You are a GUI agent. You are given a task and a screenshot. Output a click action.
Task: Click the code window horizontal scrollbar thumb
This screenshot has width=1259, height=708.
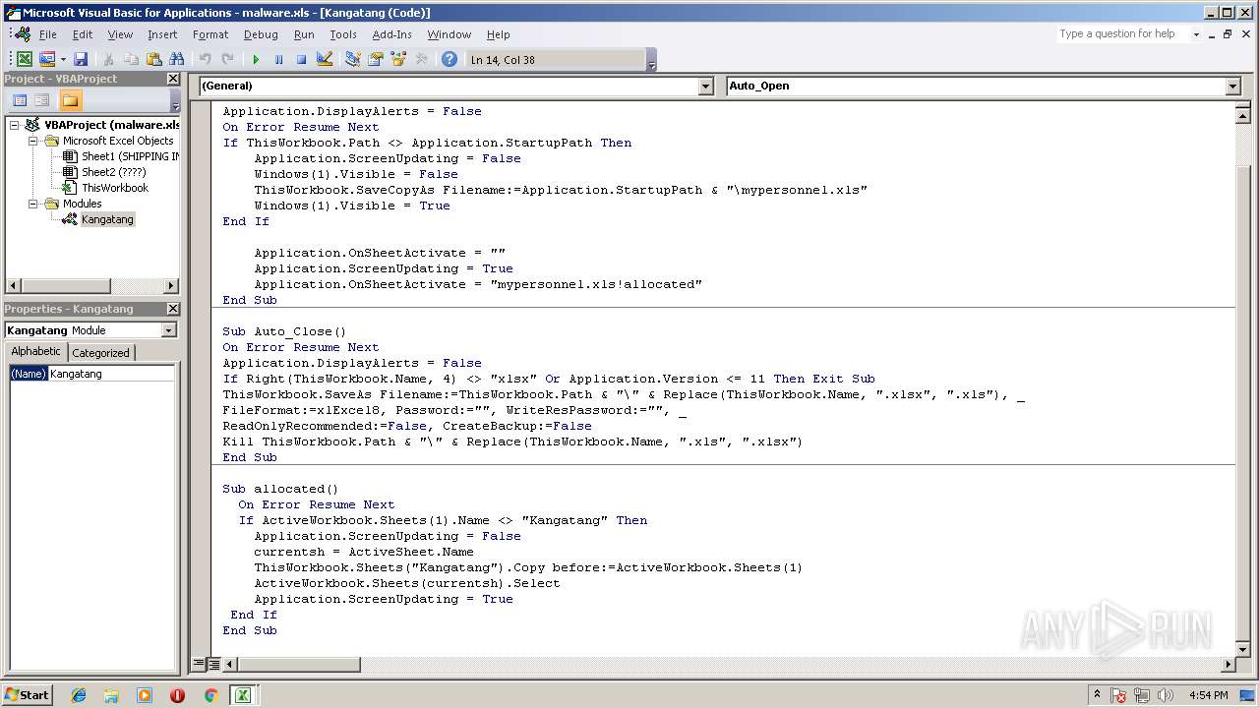(298, 665)
